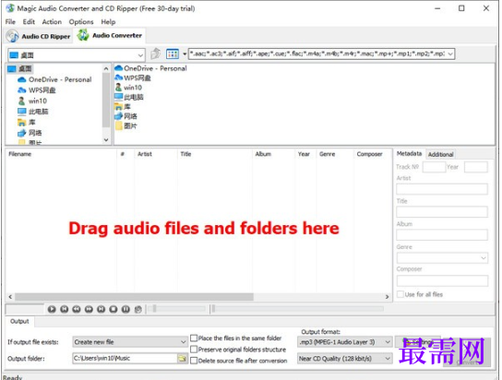This screenshot has height=380, width=502.
Task: Open Near CD Quality bitrate dropdown
Action: pyautogui.click(x=388, y=359)
